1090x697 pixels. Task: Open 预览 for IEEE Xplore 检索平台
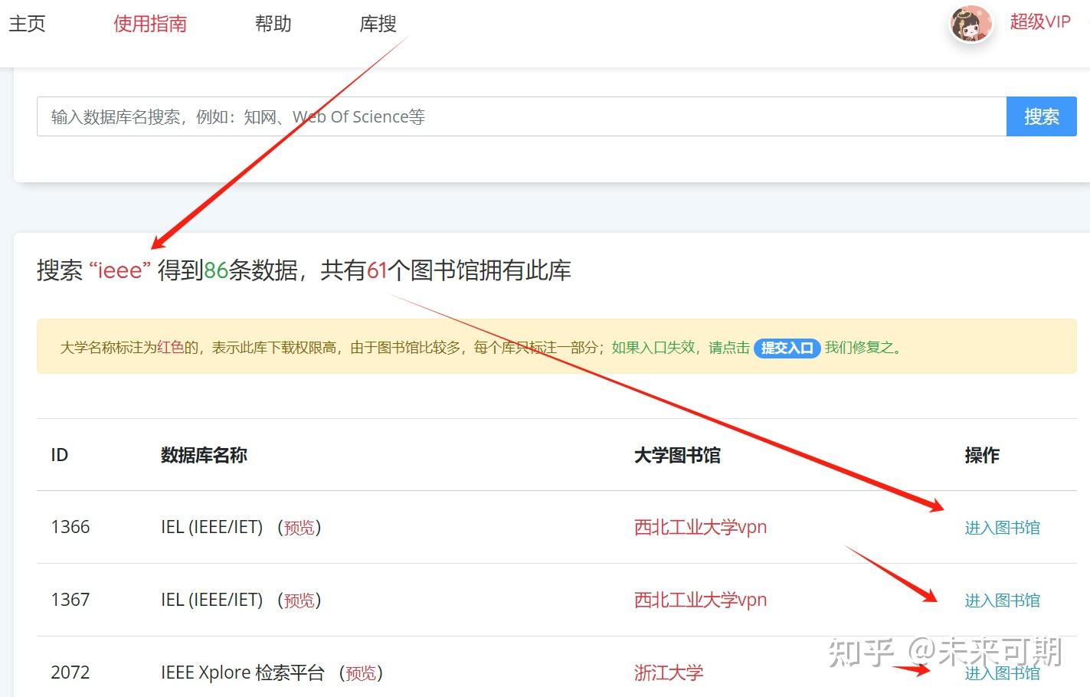point(362,672)
